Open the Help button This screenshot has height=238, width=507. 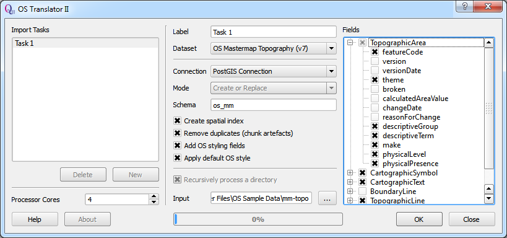click(x=35, y=219)
